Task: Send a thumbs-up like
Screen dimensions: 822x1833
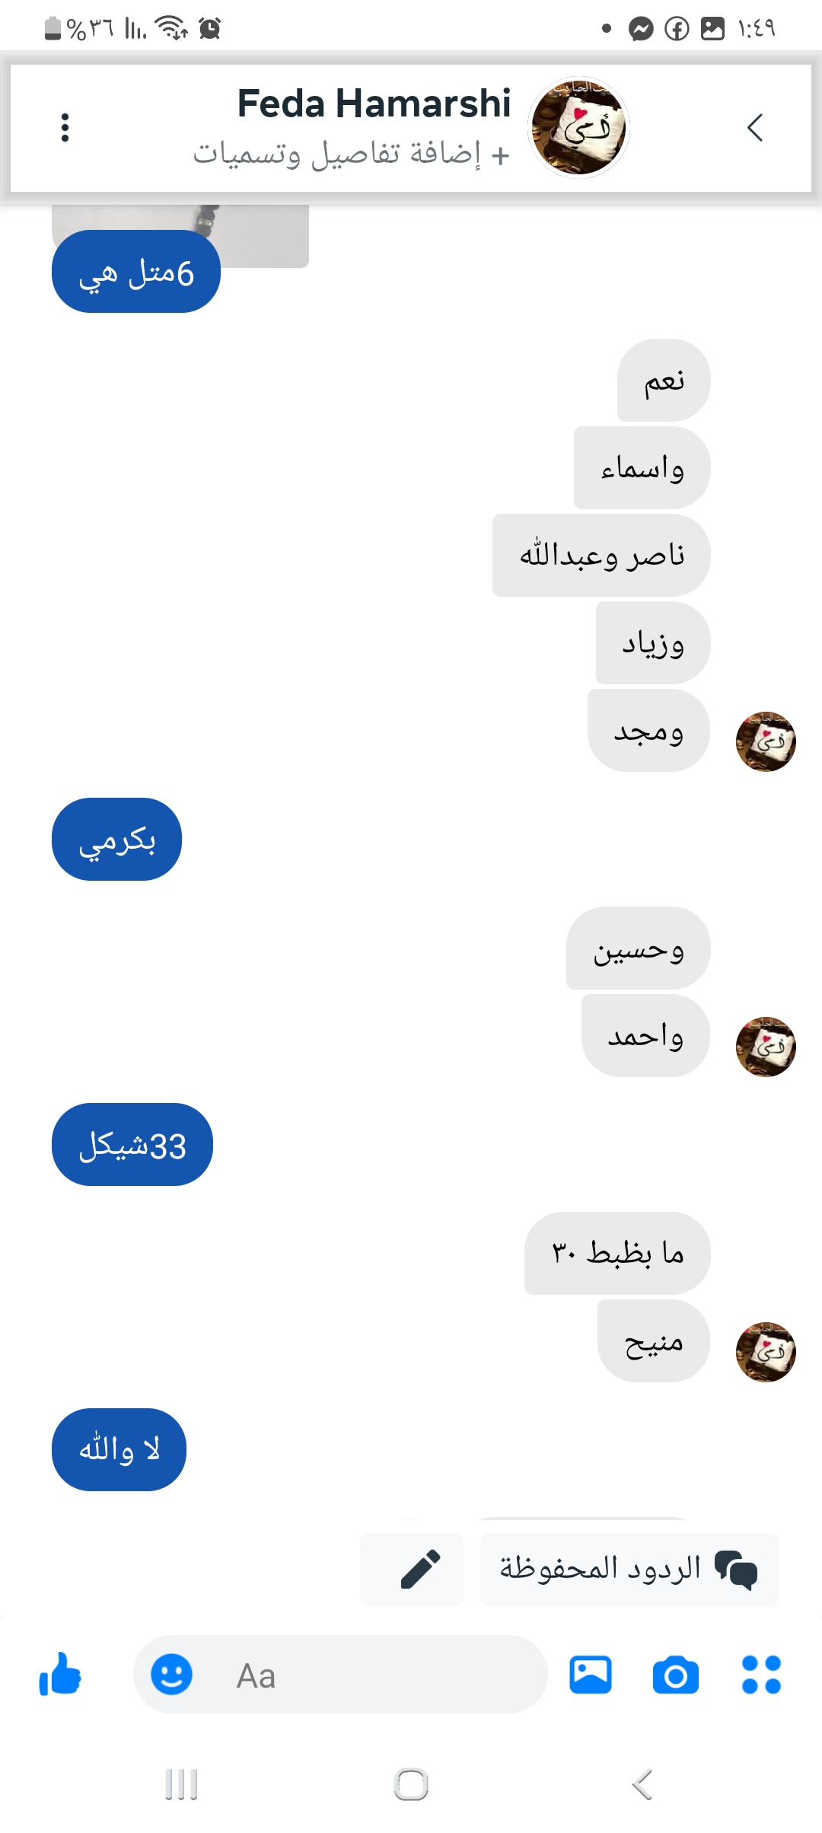Action: [60, 1675]
